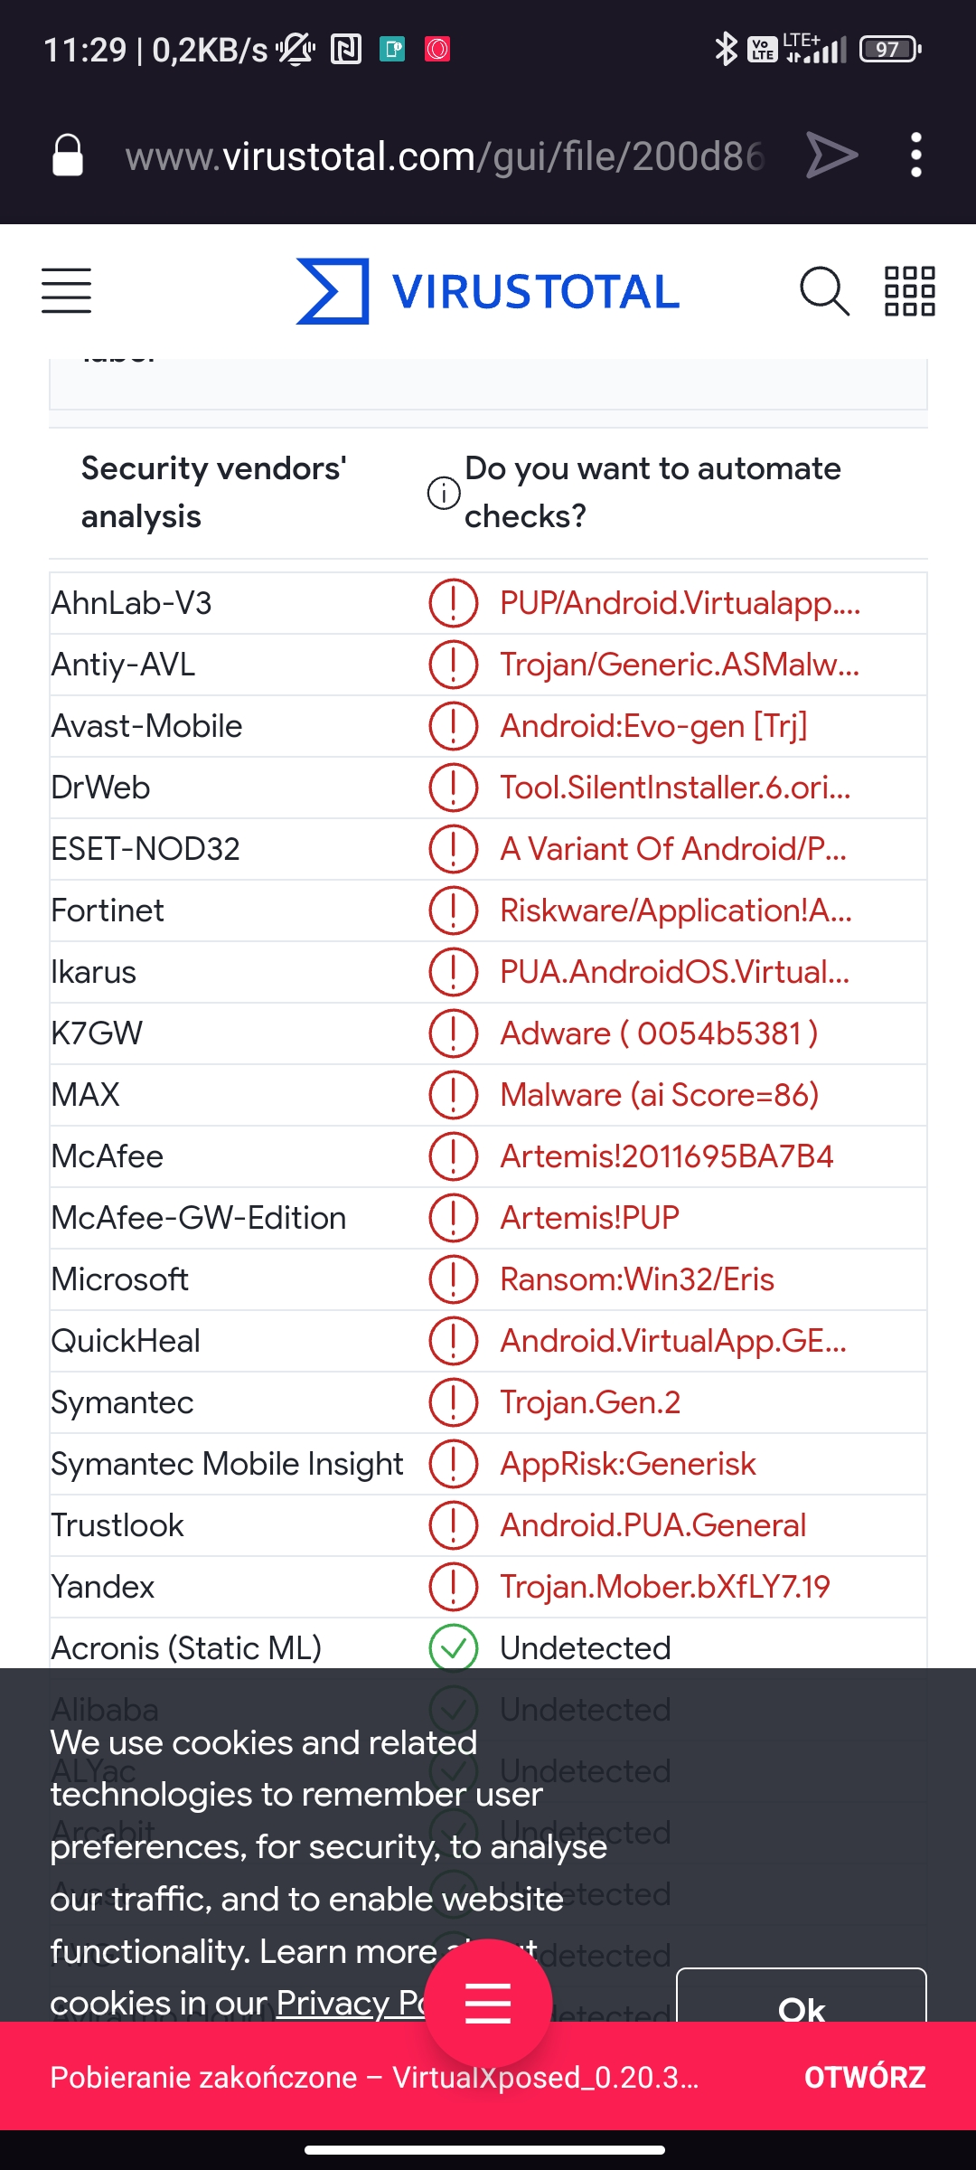Image resolution: width=976 pixels, height=2170 pixels.
Task: Click the warning icon beside Fortinet result
Action: point(453,910)
